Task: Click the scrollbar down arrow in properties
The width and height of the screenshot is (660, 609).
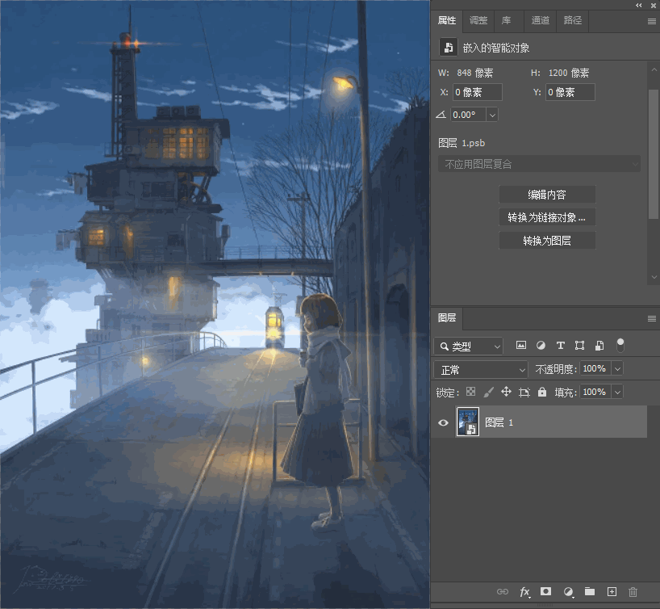Action: point(654,277)
